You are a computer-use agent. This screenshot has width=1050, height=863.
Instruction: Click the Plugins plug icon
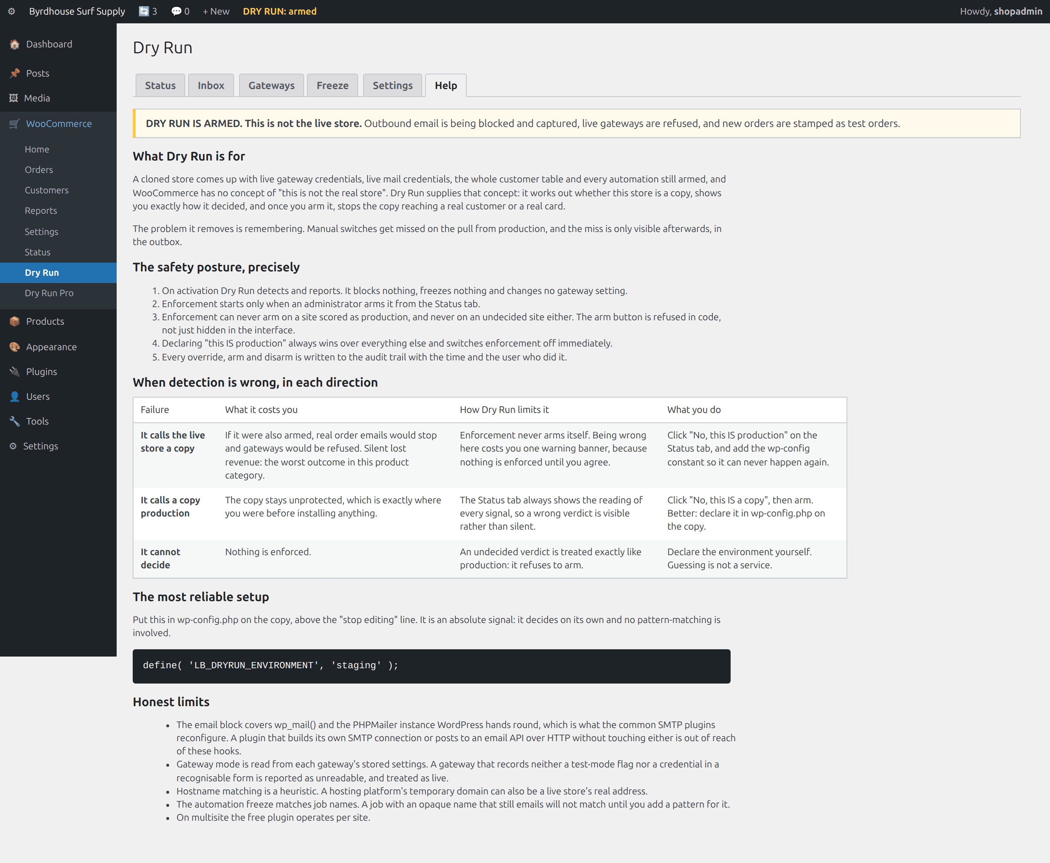click(15, 372)
